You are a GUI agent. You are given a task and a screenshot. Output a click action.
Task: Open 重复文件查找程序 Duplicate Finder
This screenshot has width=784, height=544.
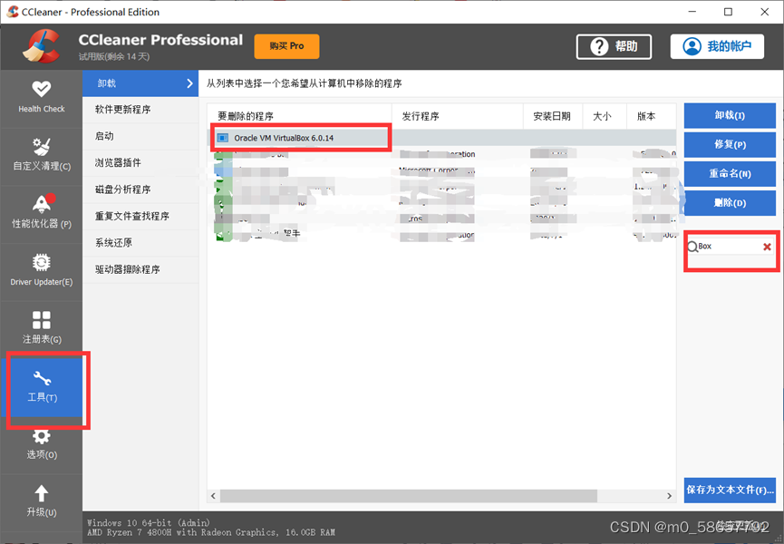pos(140,216)
